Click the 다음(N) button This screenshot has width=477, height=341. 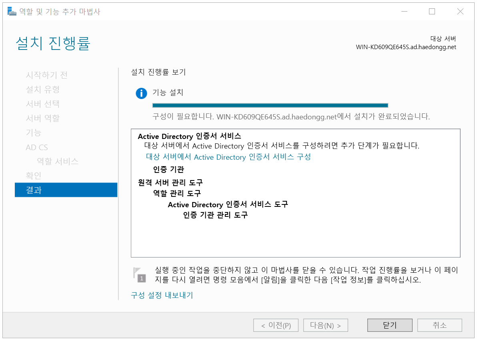[325, 325]
